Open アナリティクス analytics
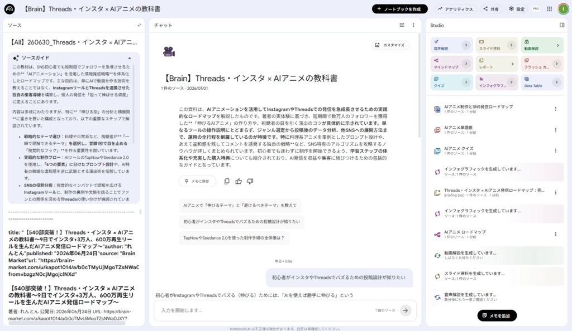 click(x=455, y=9)
